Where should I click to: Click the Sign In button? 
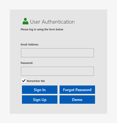click(x=40, y=90)
